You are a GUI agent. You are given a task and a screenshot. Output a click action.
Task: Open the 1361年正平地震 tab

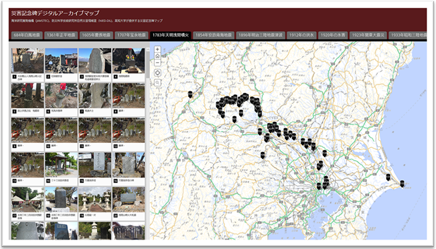60,35
